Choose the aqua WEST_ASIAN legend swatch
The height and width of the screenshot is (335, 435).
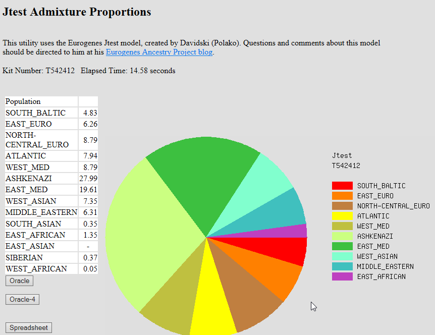pyautogui.click(x=342, y=256)
